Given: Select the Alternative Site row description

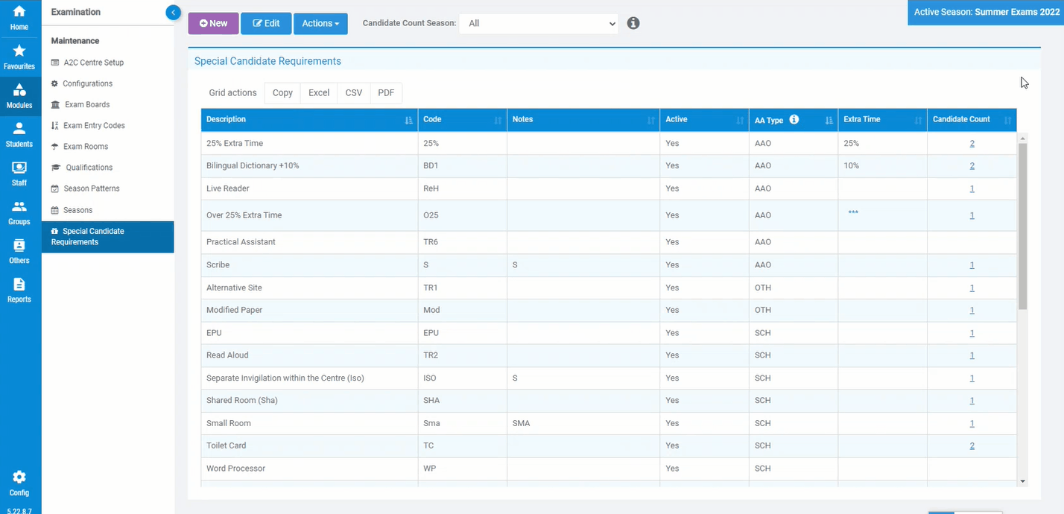Looking at the screenshot, I should point(234,288).
